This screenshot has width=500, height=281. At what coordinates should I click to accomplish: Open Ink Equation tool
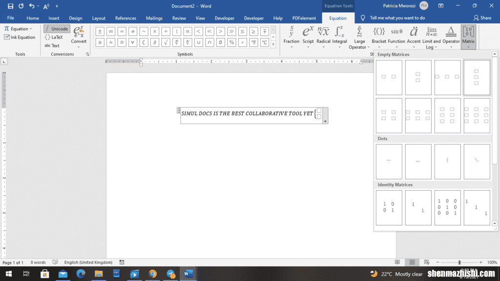click(20, 37)
